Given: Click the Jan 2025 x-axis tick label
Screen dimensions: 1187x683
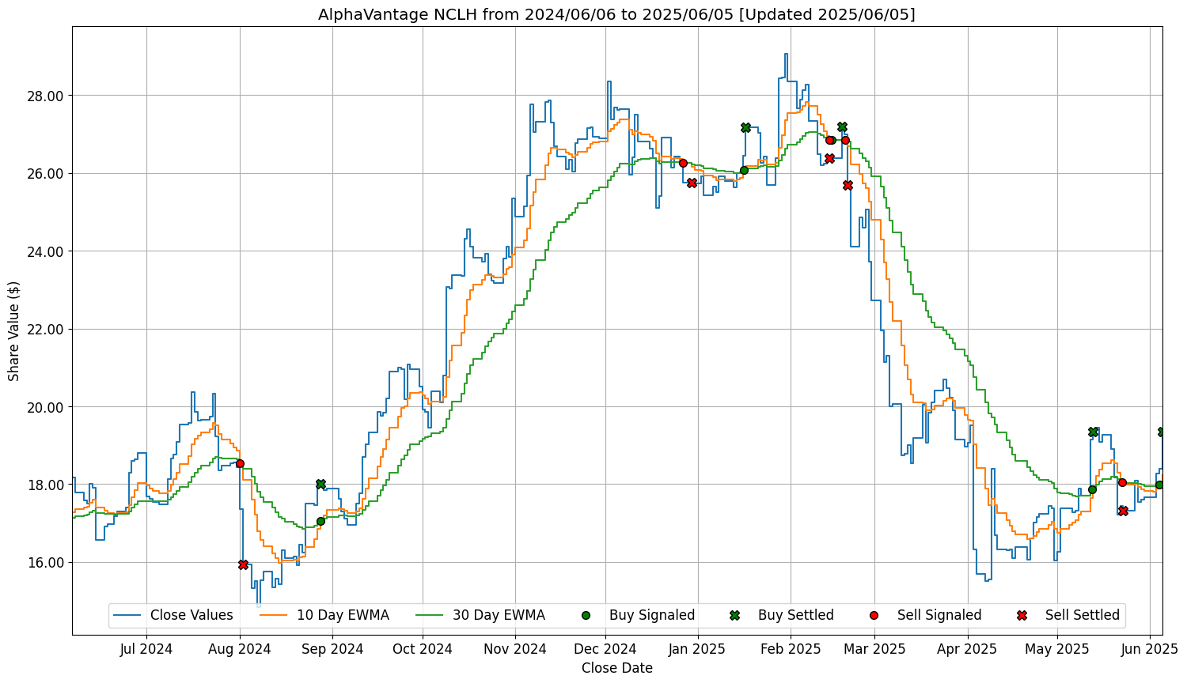Looking at the screenshot, I should point(698,650).
